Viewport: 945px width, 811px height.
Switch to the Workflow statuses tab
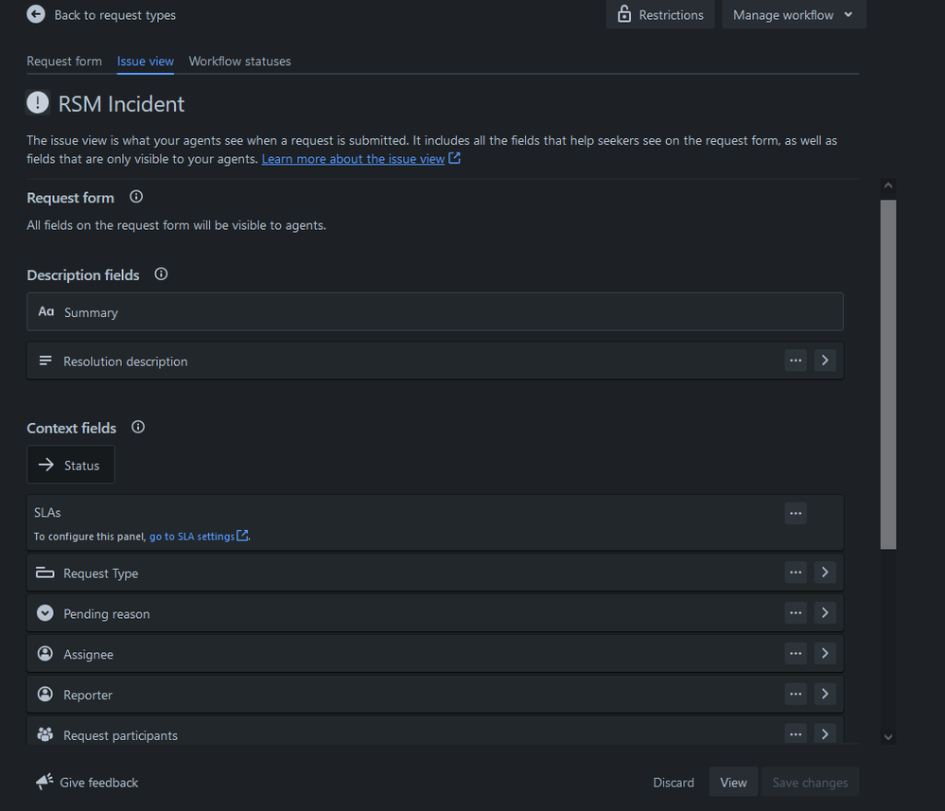point(240,62)
